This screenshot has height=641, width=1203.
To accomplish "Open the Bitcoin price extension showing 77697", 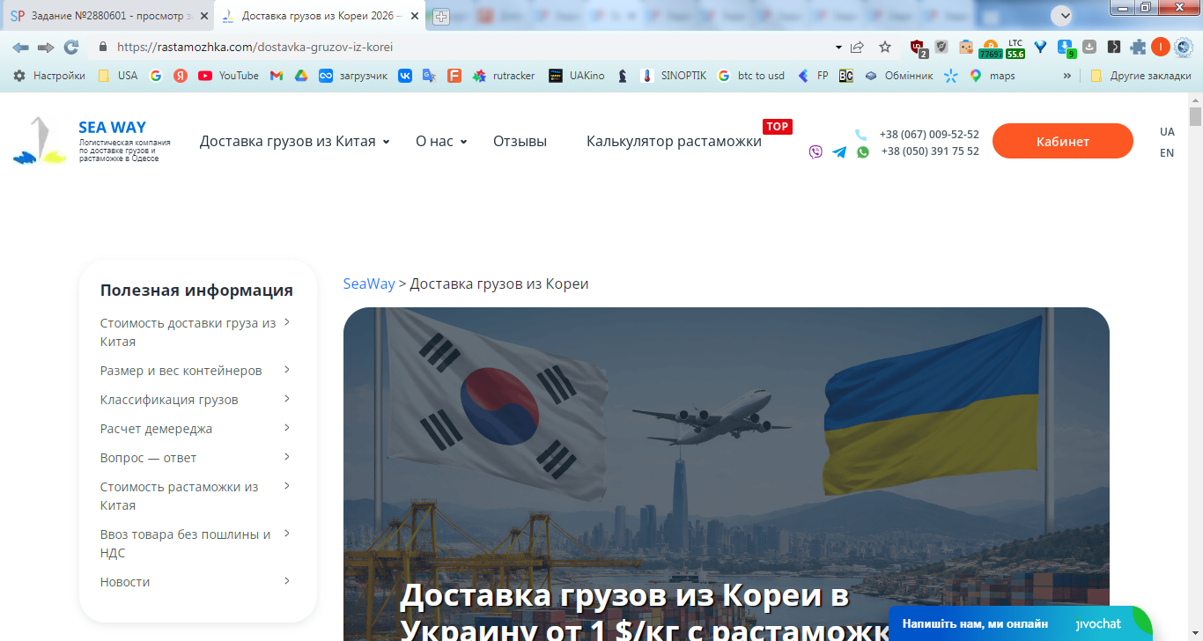I will (x=990, y=48).
